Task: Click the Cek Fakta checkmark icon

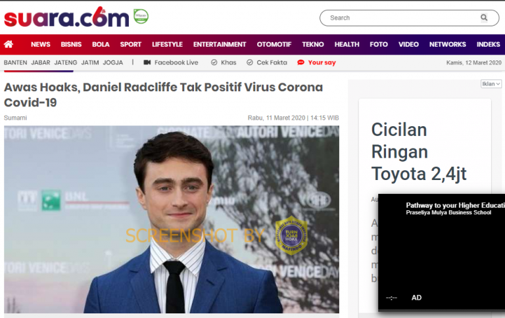Action: [x=250, y=62]
